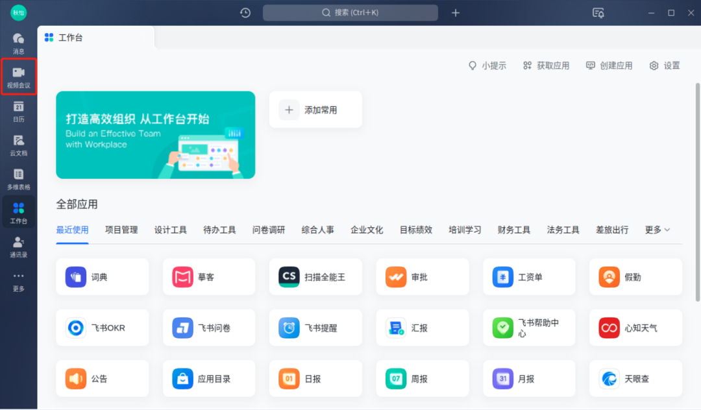Open 设置 on the workplace page
701x410 pixels.
pyautogui.click(x=665, y=66)
